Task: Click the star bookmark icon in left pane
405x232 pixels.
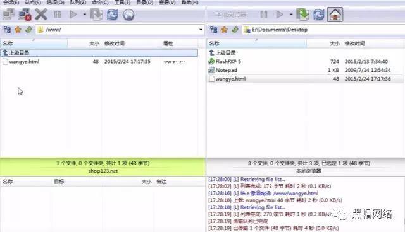Action: 18,30
